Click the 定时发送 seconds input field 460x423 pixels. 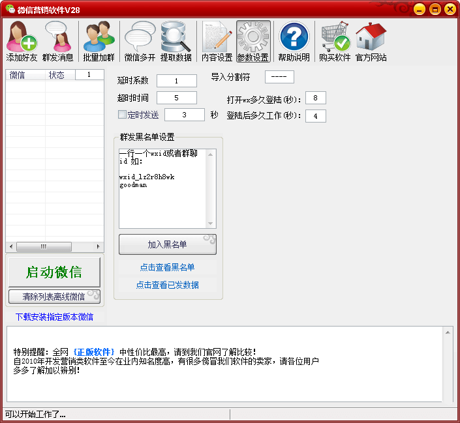185,115
